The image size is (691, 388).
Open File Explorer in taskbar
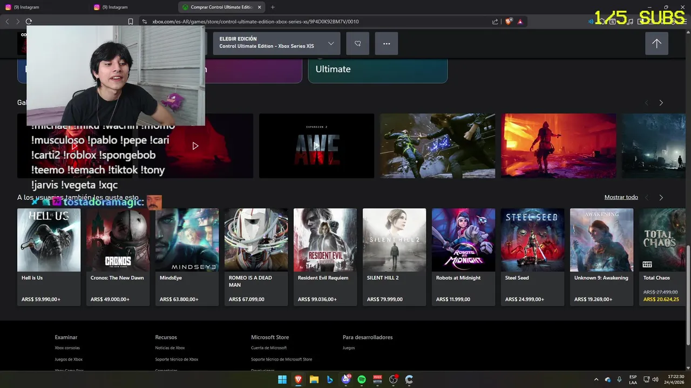pyautogui.click(x=314, y=379)
